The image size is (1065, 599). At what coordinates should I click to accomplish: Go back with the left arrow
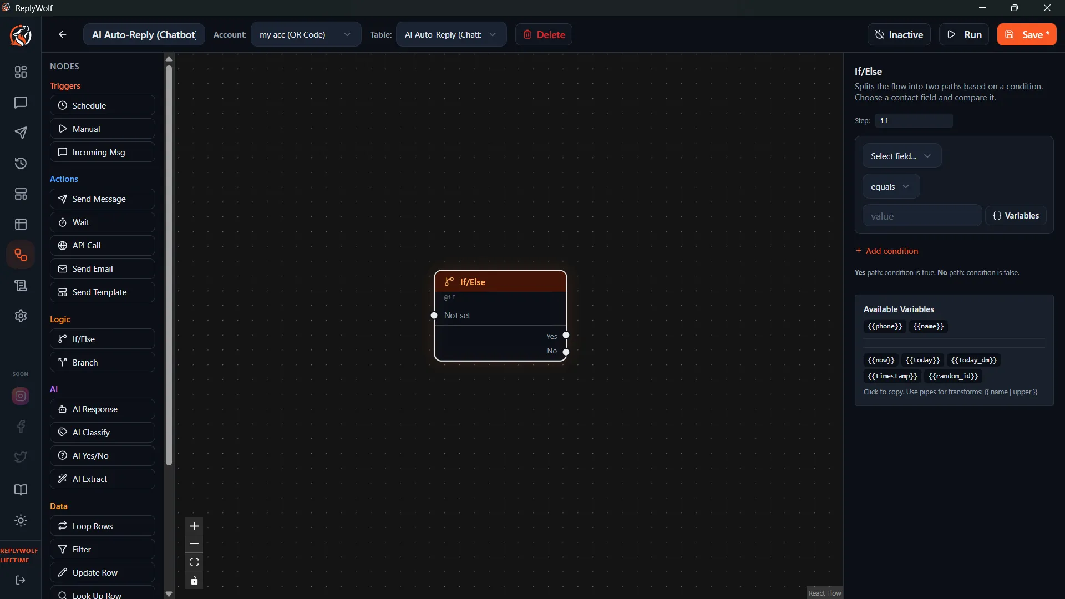63,34
